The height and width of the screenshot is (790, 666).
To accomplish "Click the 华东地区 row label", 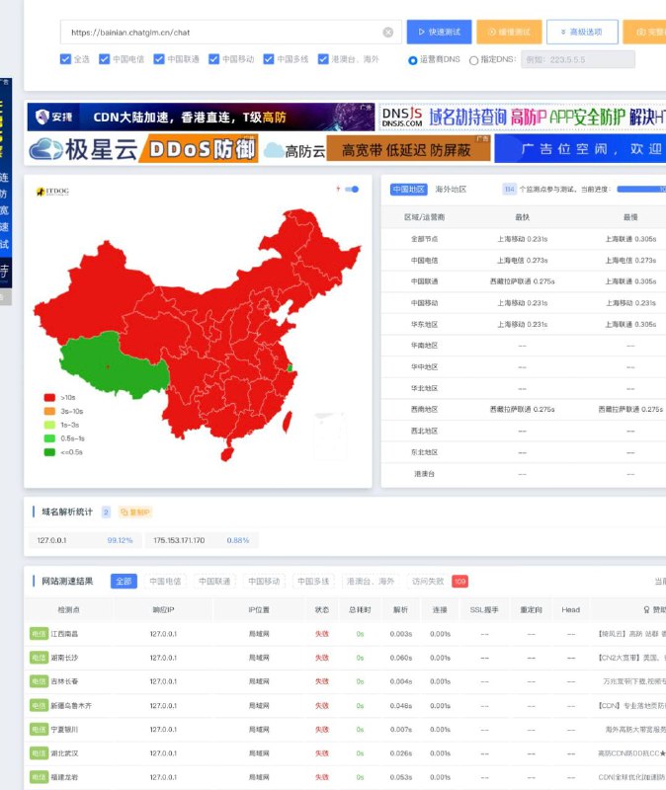I will click(x=424, y=325).
